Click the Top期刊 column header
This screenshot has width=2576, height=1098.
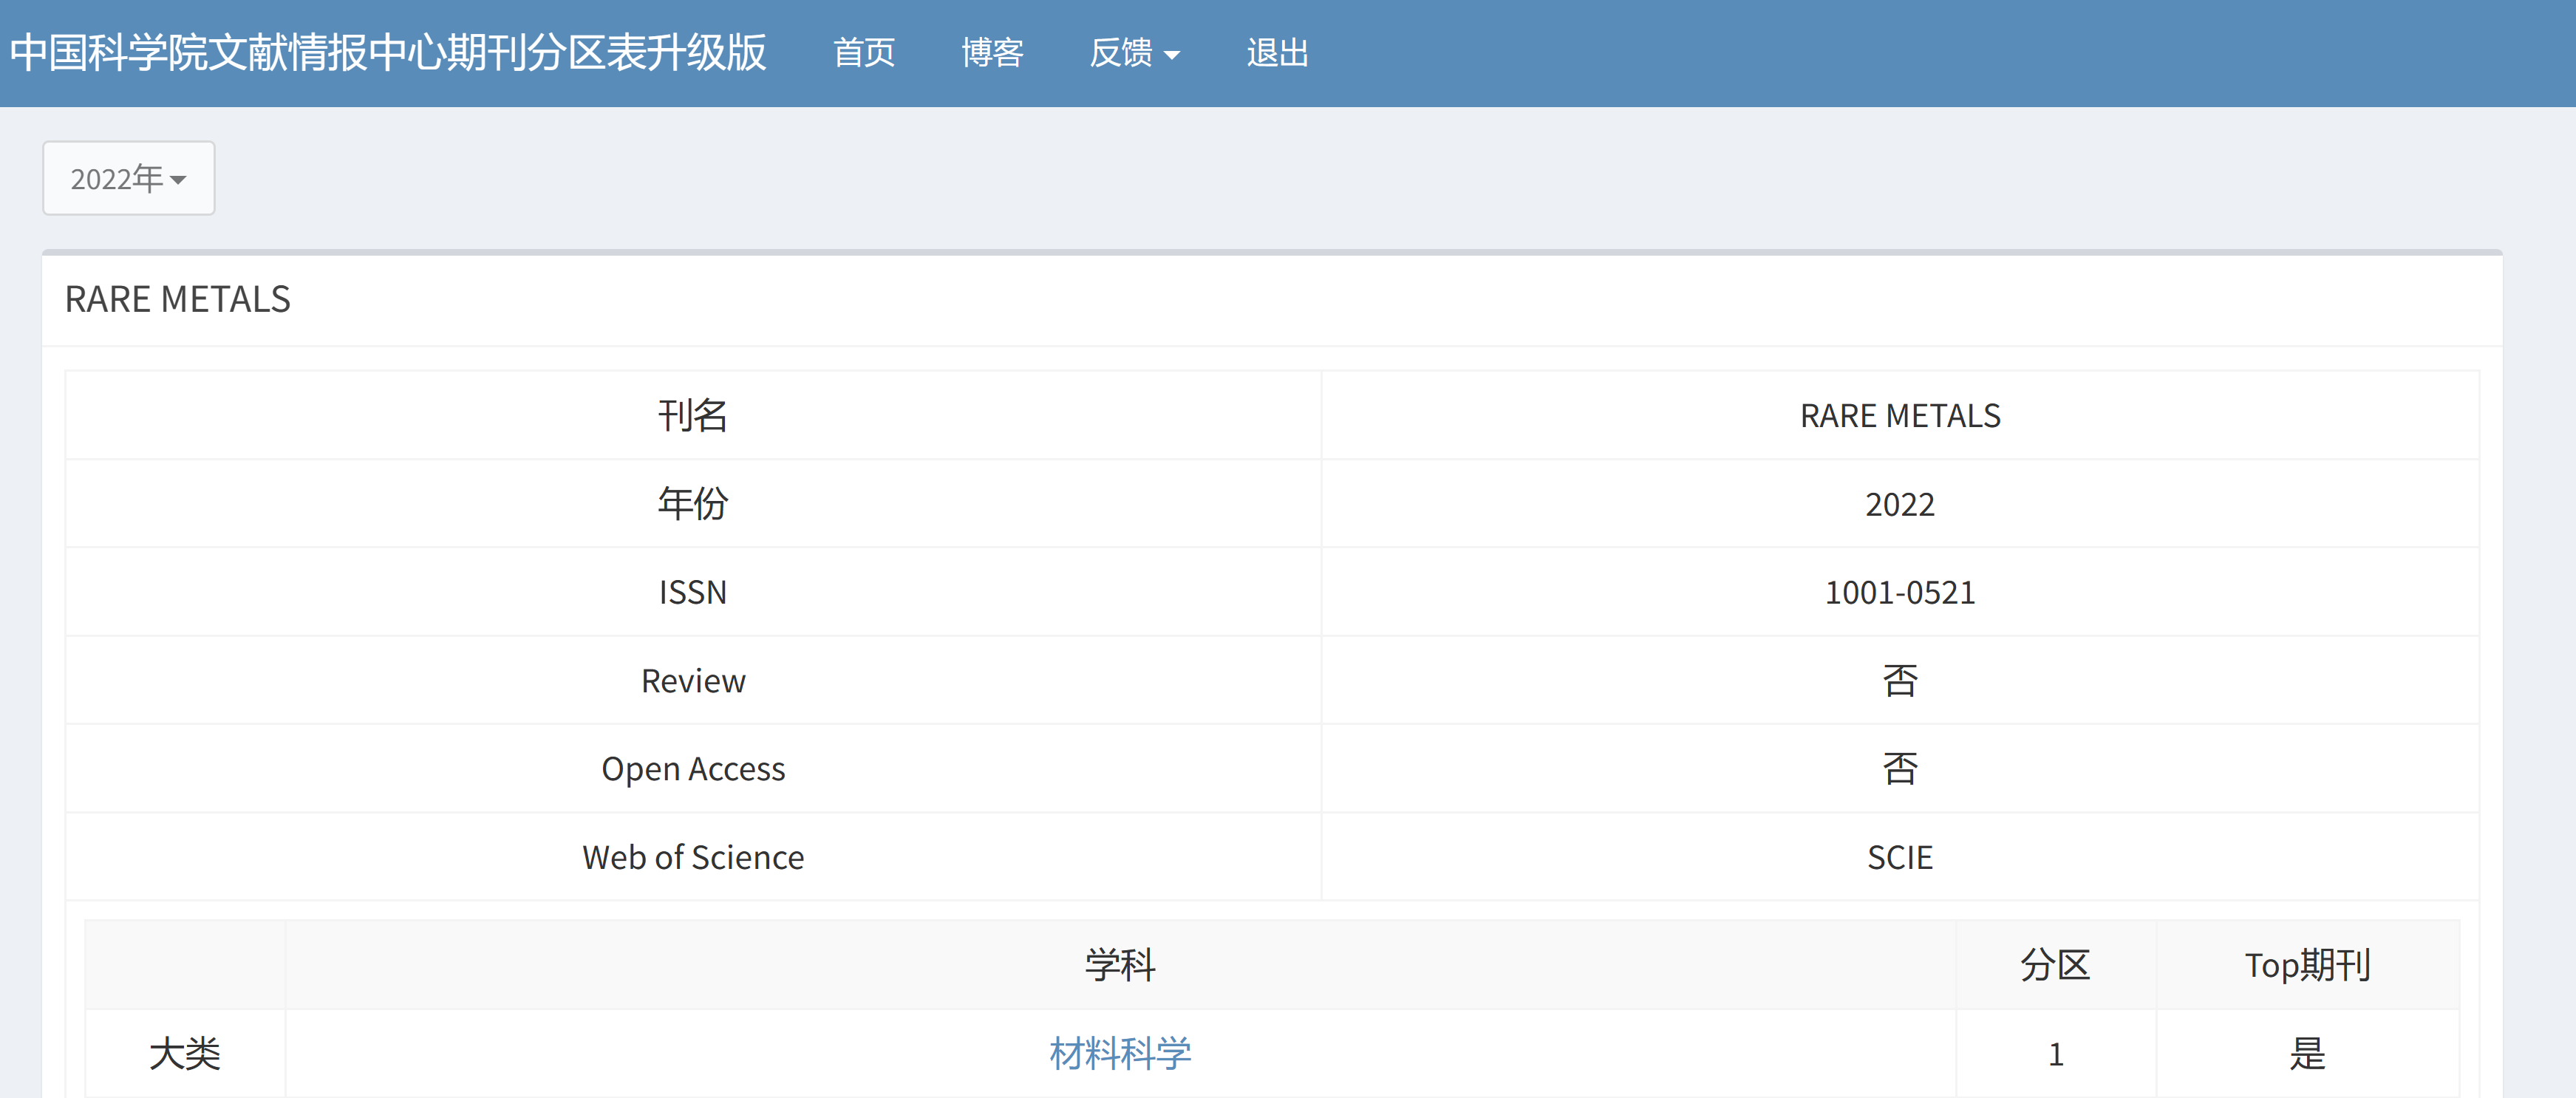(x=2307, y=965)
